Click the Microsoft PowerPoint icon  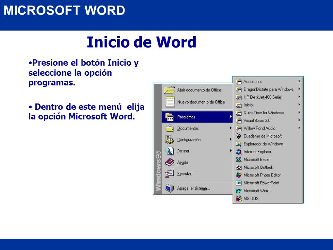[239, 183]
